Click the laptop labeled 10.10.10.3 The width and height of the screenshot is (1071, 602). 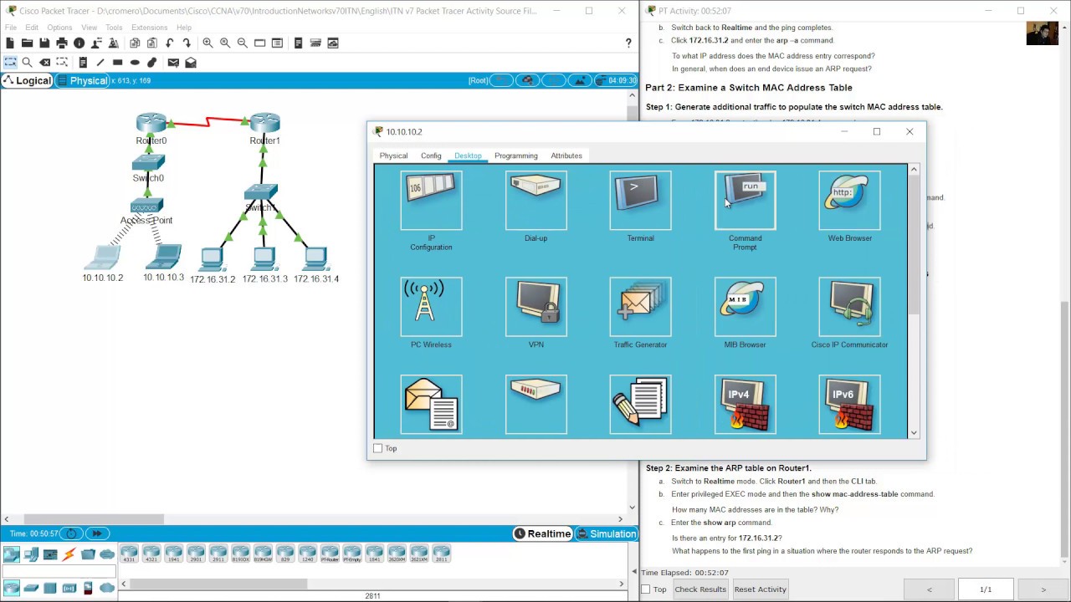click(x=163, y=257)
